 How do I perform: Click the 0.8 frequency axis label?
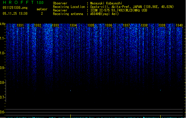(2, 83)
